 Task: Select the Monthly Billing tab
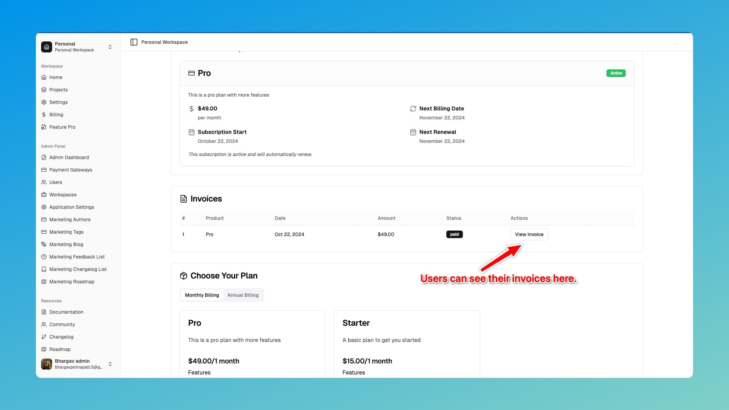click(202, 295)
